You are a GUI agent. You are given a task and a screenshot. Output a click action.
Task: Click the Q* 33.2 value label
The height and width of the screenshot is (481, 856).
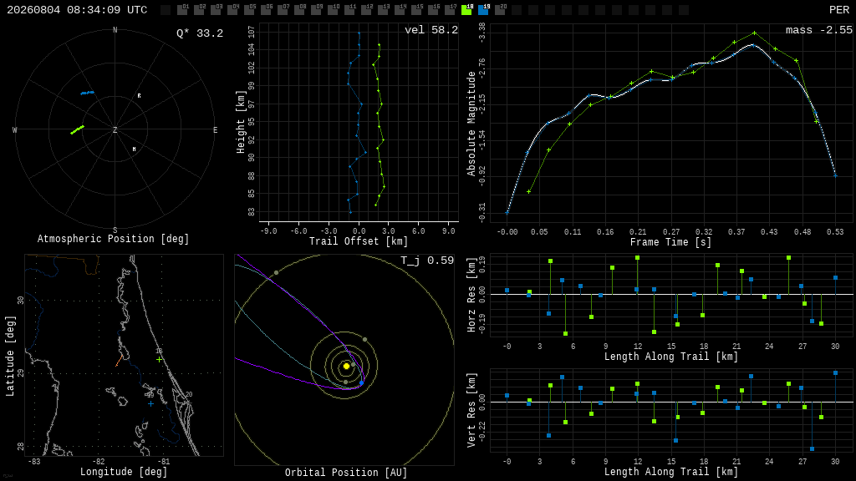pyautogui.click(x=200, y=33)
